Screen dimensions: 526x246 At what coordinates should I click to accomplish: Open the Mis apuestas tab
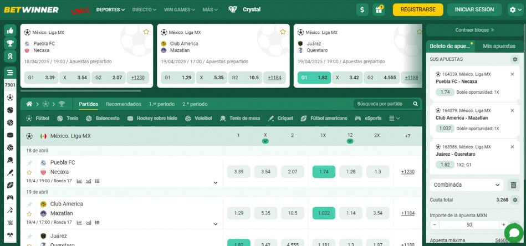(499, 46)
